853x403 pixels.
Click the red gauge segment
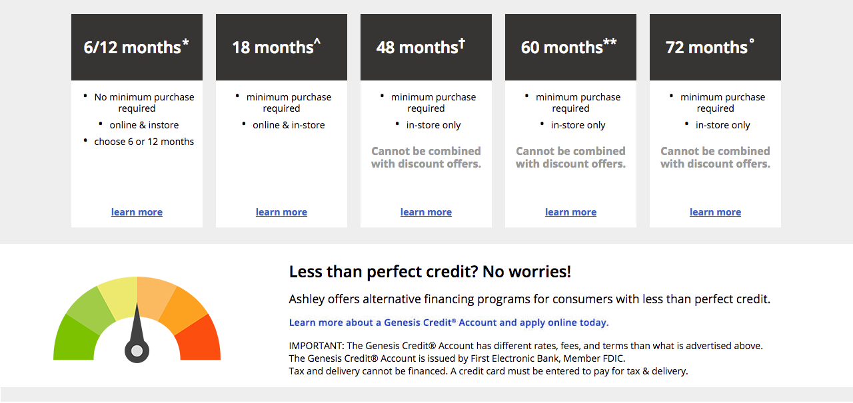click(201, 338)
